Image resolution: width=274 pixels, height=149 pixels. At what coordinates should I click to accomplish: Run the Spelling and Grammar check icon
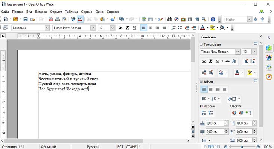(73, 19)
